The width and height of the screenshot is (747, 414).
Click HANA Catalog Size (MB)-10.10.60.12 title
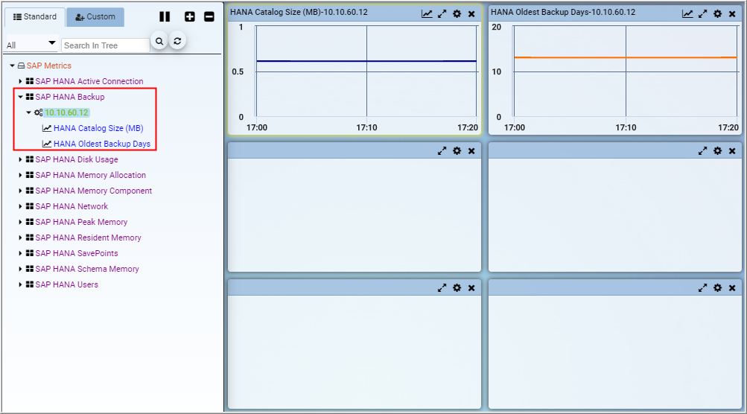tap(299, 13)
